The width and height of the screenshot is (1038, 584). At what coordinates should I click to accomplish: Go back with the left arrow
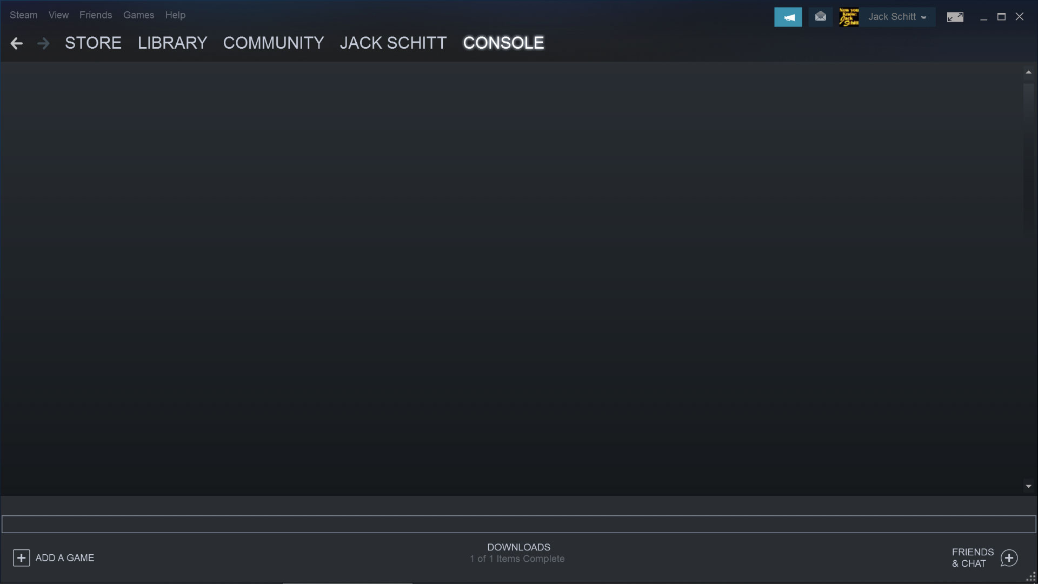pyautogui.click(x=16, y=43)
